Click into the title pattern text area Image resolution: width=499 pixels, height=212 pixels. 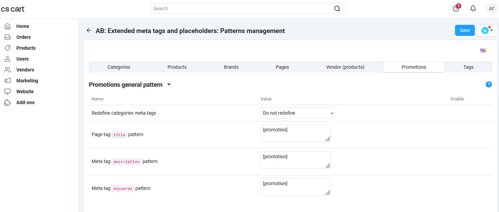[295, 133]
